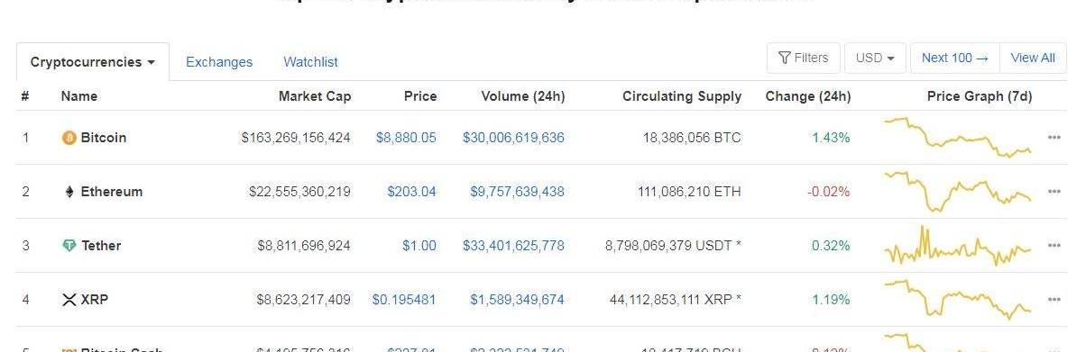Open the three-dot menu for Ethereum

tap(1054, 192)
